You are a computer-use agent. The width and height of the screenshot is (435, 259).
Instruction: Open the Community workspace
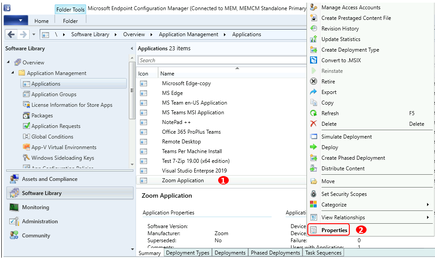(70, 236)
